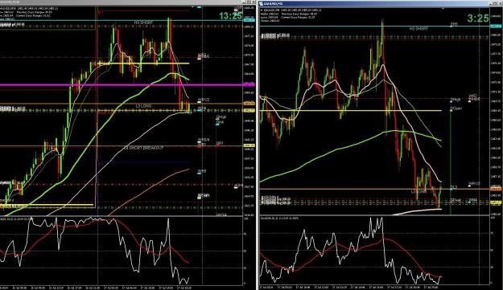Select the magenta horizontal line on left chart
The width and height of the screenshot is (503, 290).
122,85
